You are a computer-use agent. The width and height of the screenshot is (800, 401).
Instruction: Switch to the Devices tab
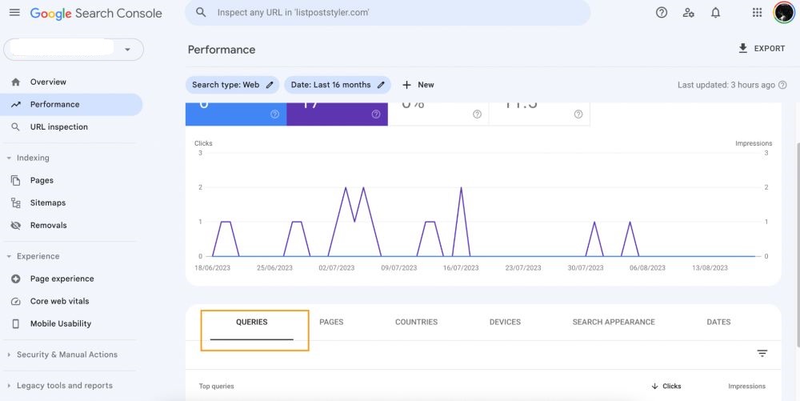[x=505, y=322]
